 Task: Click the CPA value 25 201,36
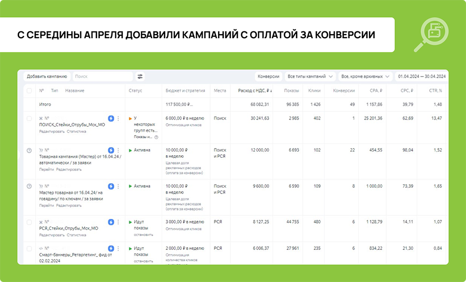373,118
